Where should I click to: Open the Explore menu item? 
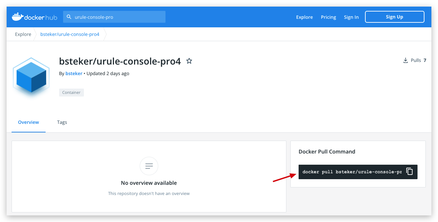point(304,17)
